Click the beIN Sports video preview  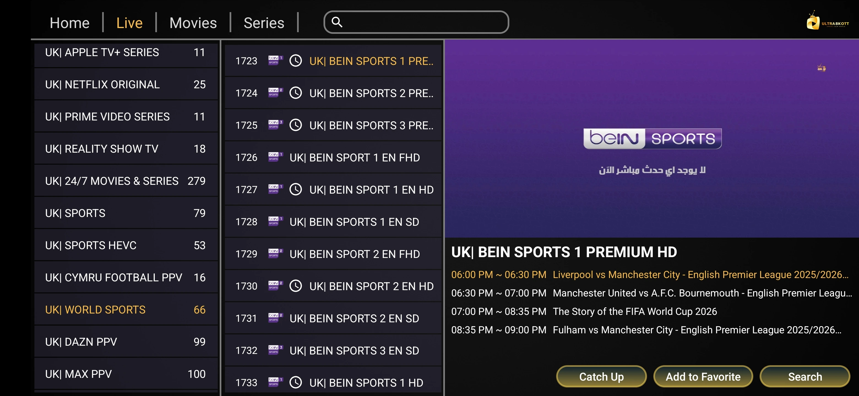(x=652, y=139)
